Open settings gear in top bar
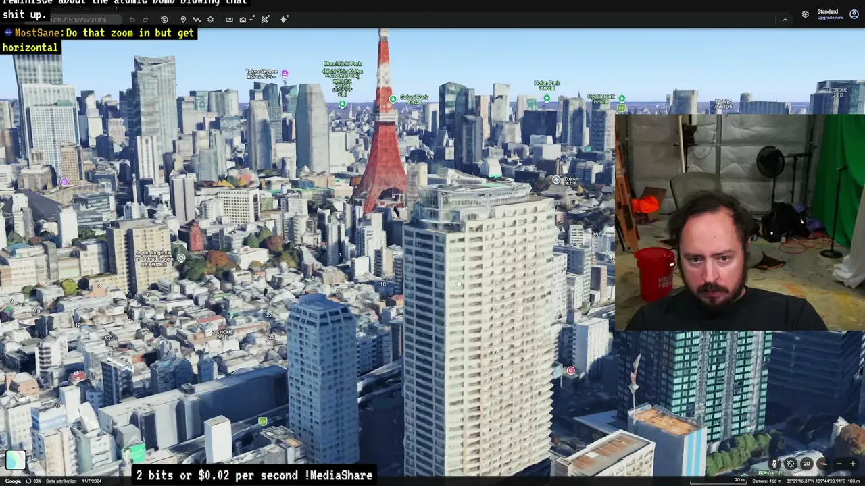 coord(806,14)
